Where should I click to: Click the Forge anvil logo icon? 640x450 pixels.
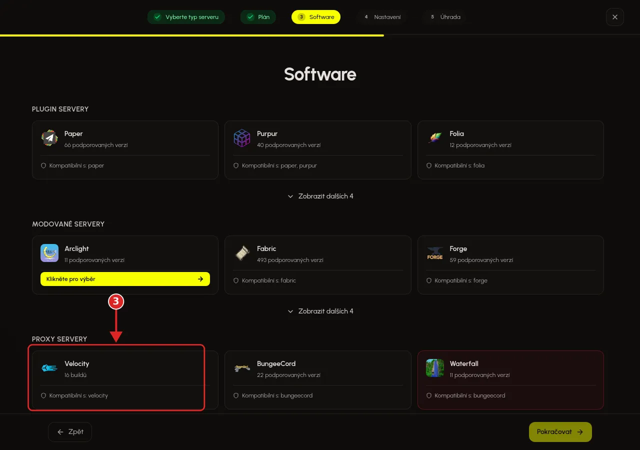tap(435, 253)
